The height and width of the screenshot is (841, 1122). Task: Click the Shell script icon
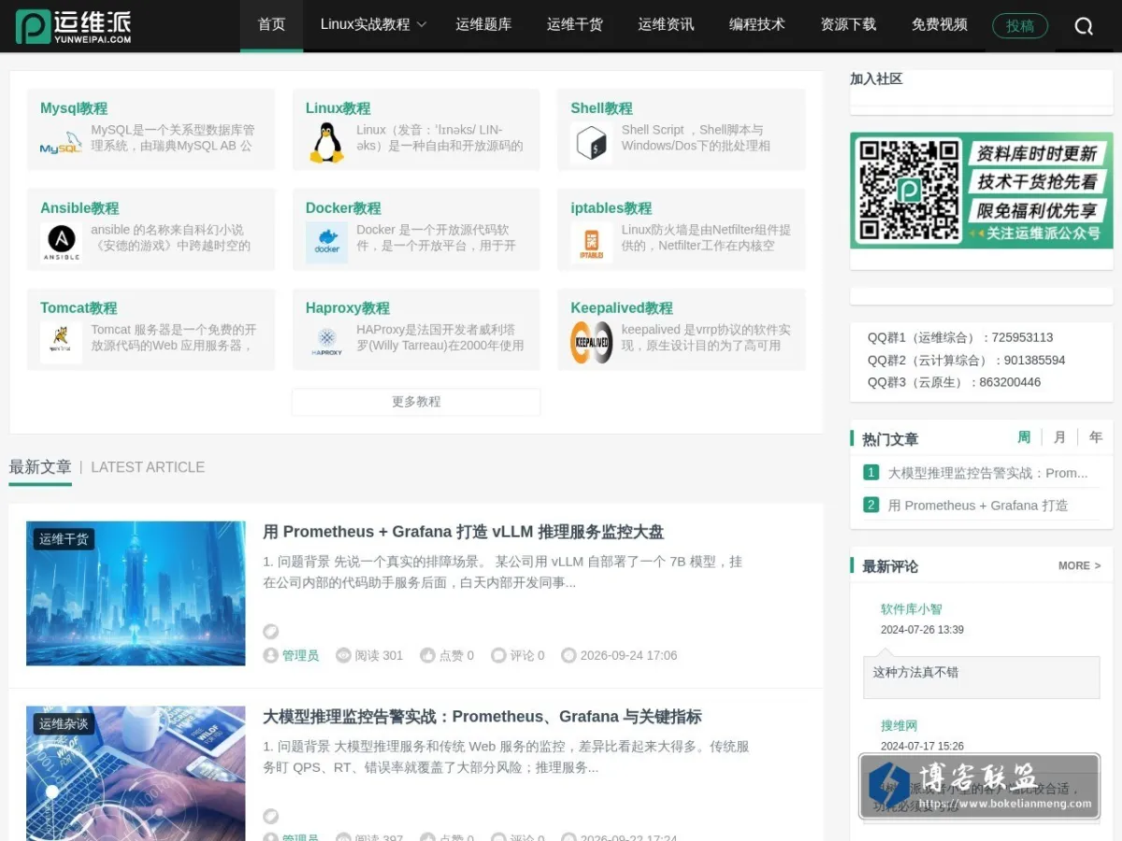point(592,144)
